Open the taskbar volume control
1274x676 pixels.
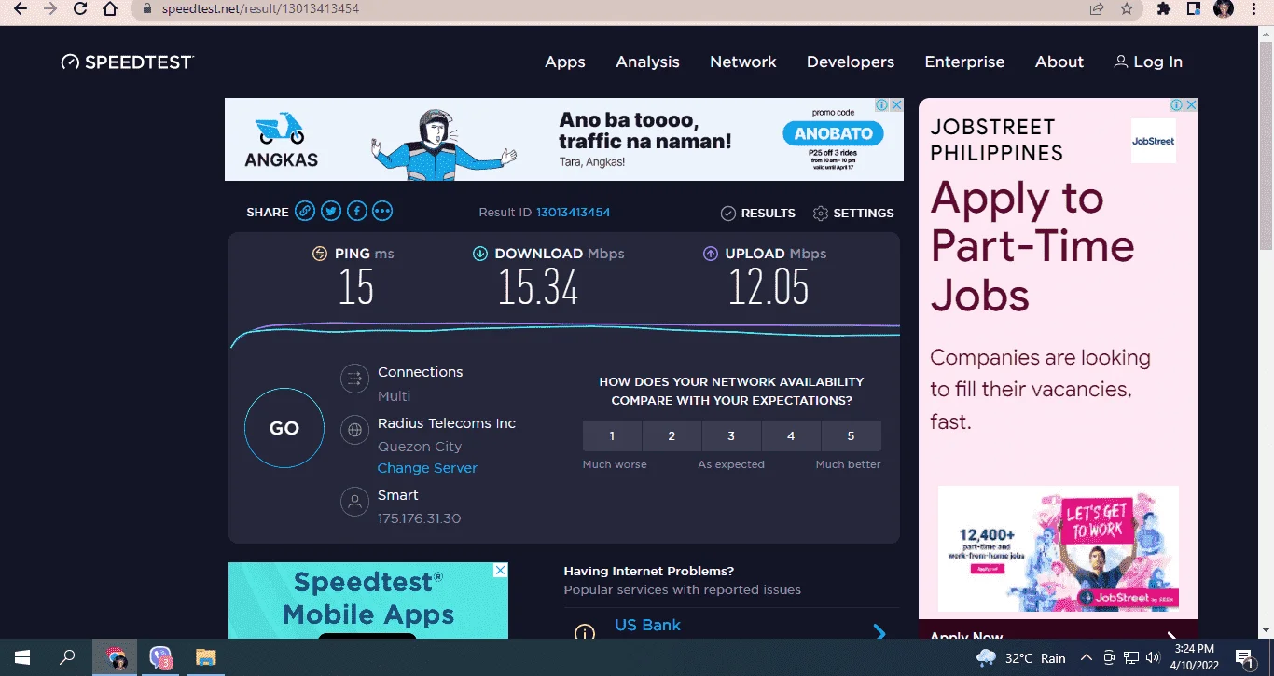coord(1153,657)
